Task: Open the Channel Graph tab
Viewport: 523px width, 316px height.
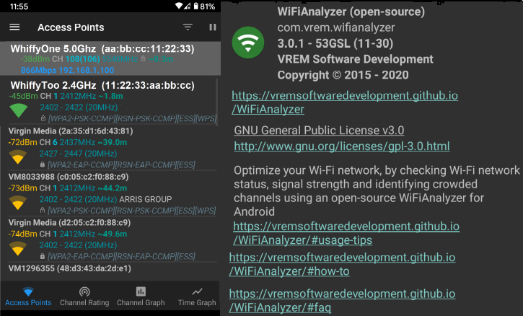Action: [141, 297]
